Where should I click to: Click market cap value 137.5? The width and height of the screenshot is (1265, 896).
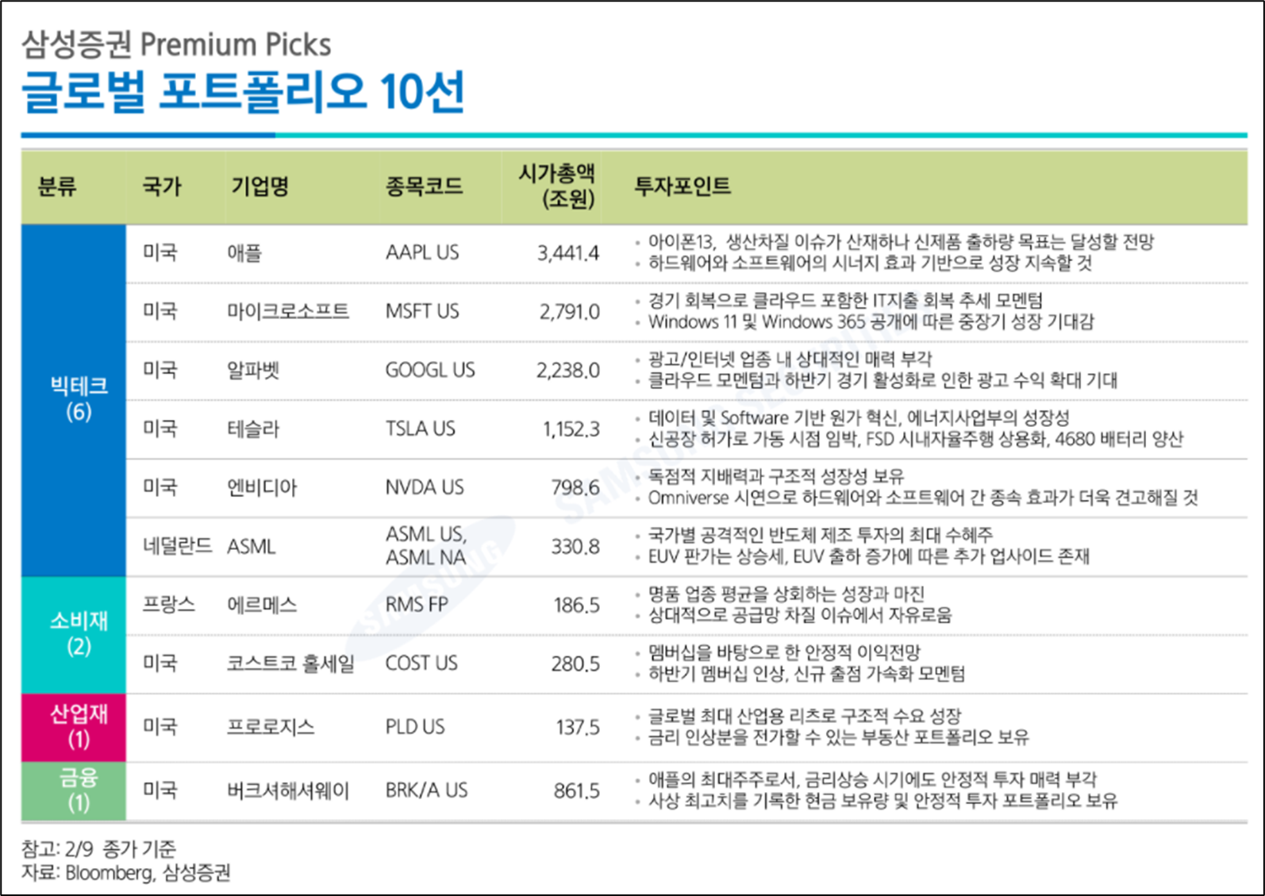(578, 727)
